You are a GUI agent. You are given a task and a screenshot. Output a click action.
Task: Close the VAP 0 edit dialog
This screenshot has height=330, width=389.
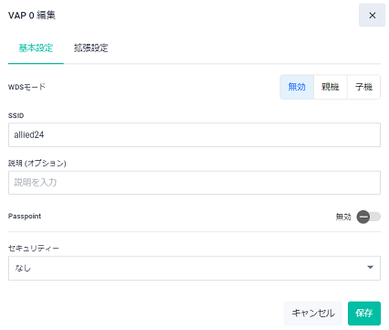pyautogui.click(x=372, y=16)
